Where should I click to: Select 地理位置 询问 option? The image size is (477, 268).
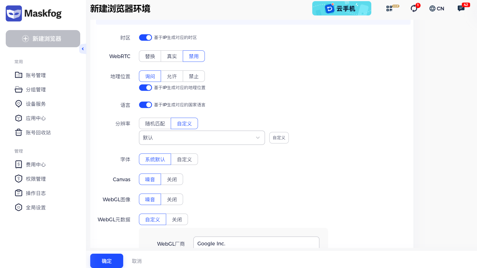click(150, 76)
